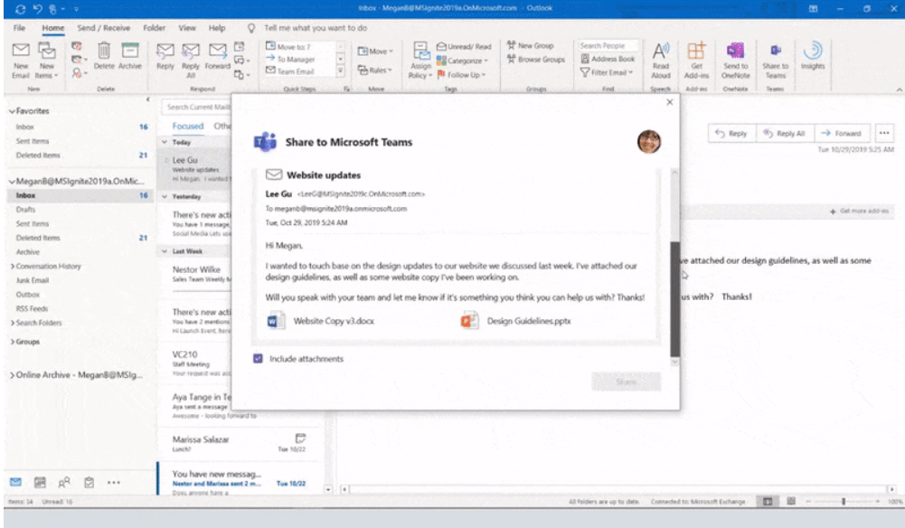Select the Focused inbox tab

pyautogui.click(x=188, y=126)
